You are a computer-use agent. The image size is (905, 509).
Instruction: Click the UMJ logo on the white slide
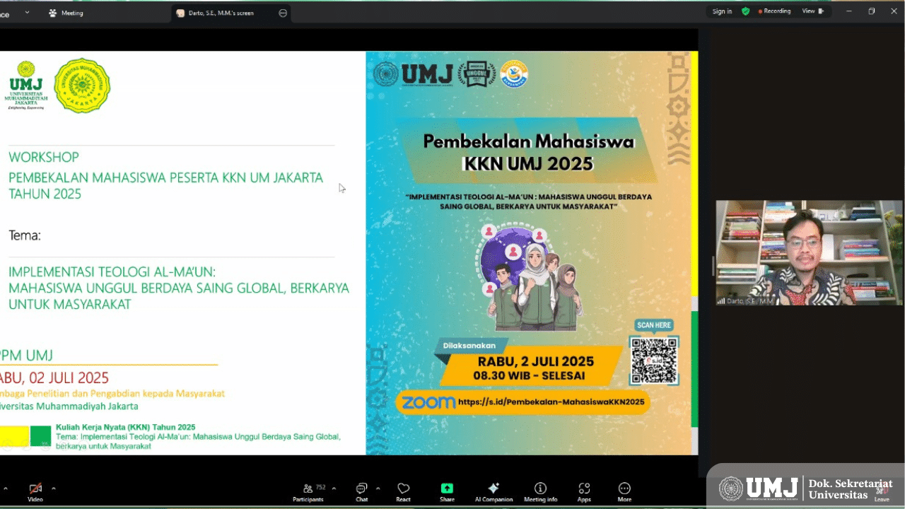26,86
